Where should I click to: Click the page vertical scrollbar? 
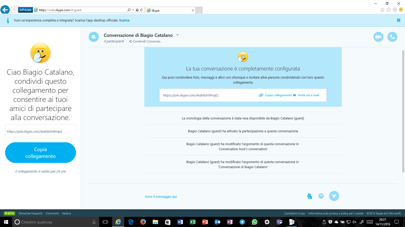pos(403,111)
